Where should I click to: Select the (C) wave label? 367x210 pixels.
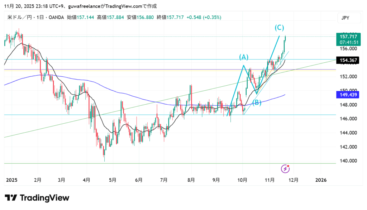[280, 28]
